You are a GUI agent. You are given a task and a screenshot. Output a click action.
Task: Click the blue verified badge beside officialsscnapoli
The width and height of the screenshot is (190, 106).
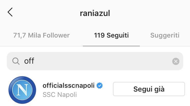tap(100, 85)
